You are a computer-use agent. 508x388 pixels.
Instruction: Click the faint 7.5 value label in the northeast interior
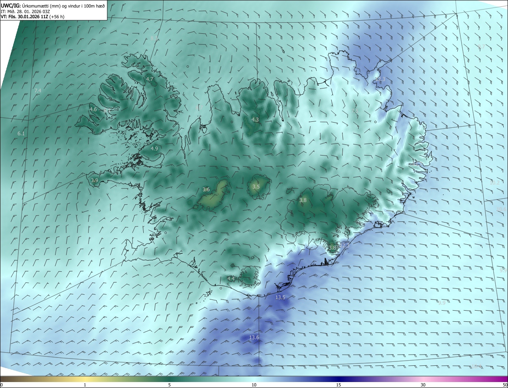click(355, 111)
